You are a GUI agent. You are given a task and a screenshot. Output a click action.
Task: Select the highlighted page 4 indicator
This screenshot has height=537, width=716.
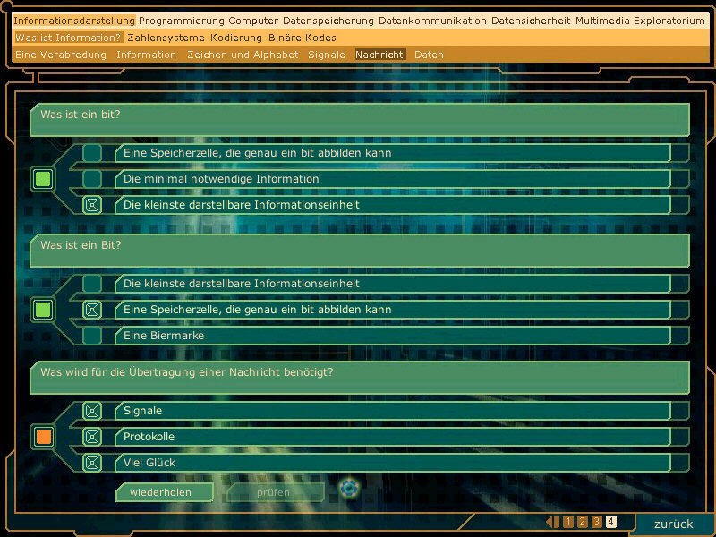(x=611, y=522)
